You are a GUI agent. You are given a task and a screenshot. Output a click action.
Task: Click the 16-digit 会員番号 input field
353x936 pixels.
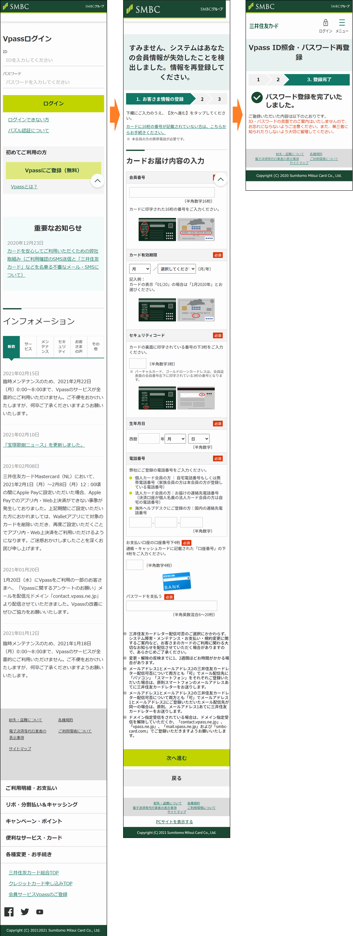click(x=172, y=192)
